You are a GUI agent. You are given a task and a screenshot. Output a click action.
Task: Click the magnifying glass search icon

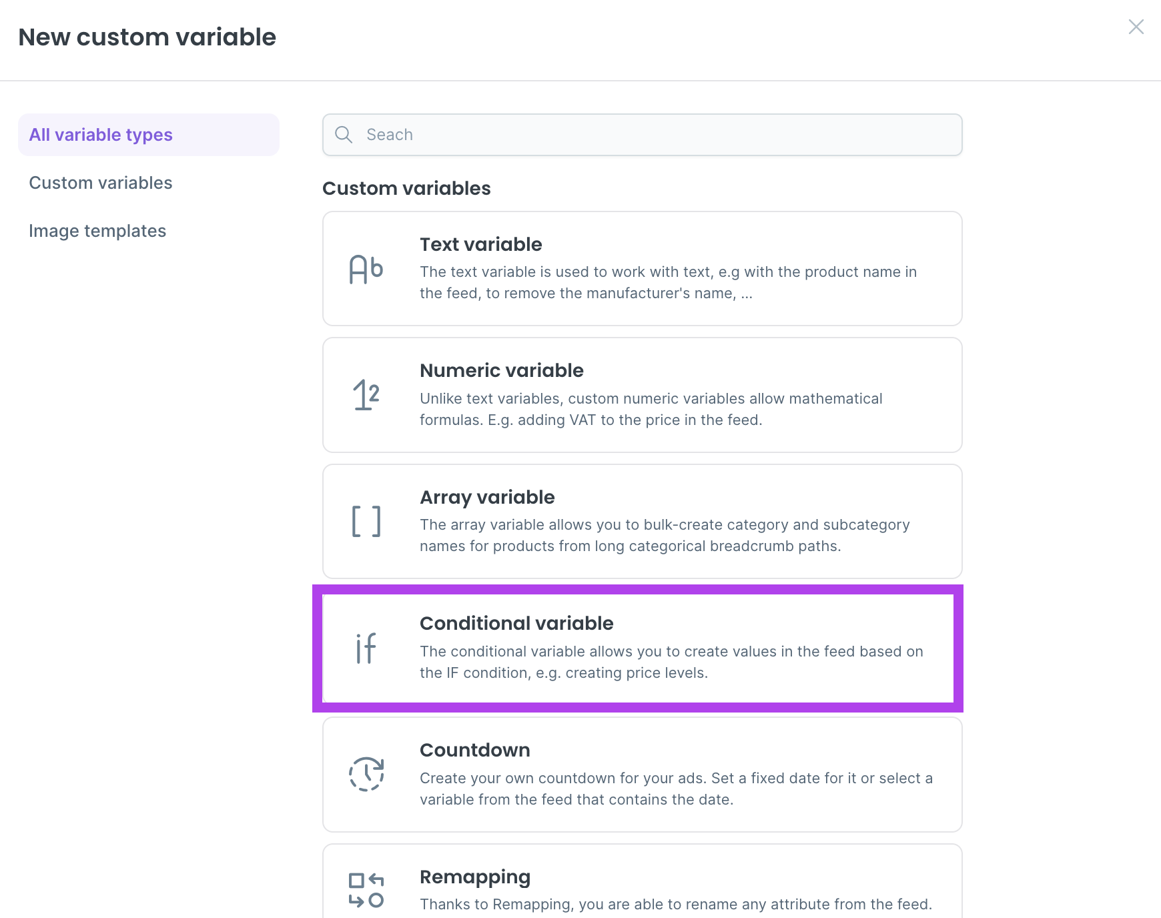pyautogui.click(x=344, y=135)
